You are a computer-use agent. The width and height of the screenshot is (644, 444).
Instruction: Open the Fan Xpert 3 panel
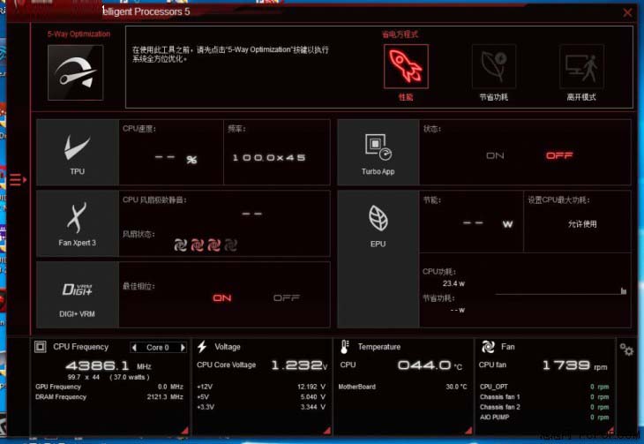click(78, 223)
